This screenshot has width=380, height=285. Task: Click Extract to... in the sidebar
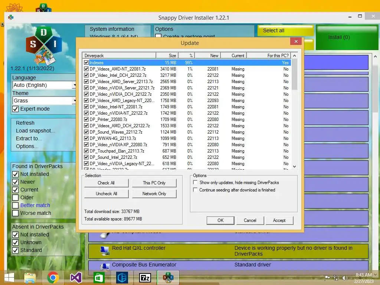coord(29,138)
